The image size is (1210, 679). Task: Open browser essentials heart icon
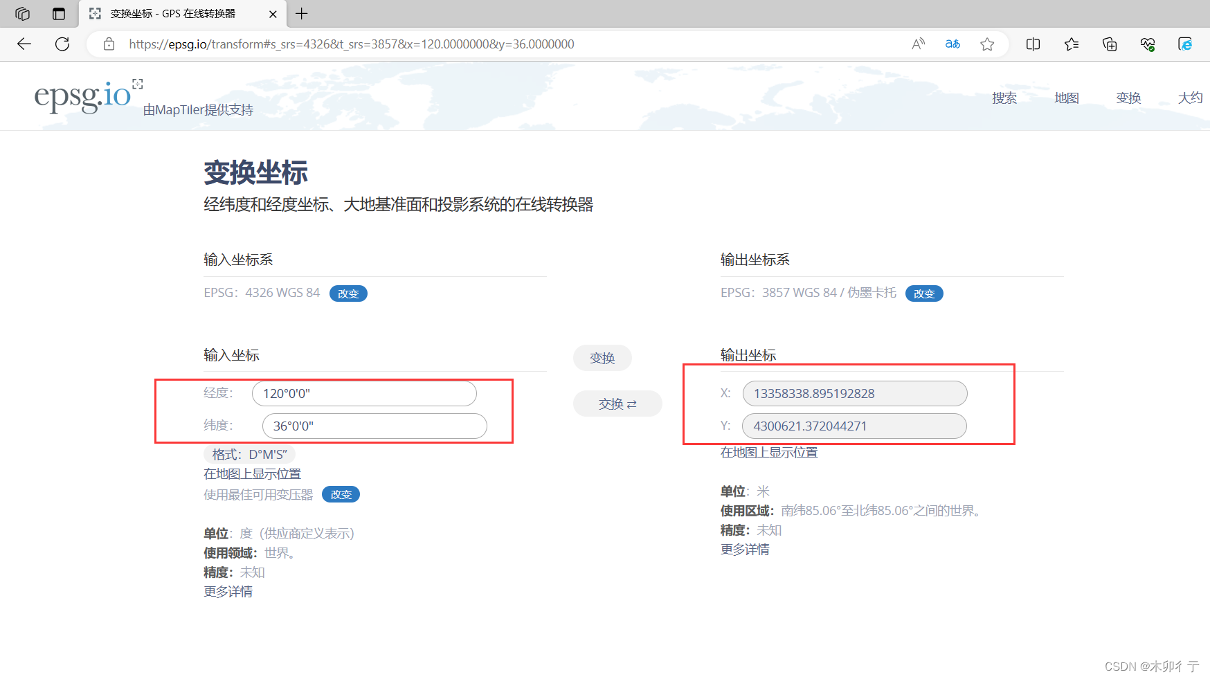(x=1148, y=44)
